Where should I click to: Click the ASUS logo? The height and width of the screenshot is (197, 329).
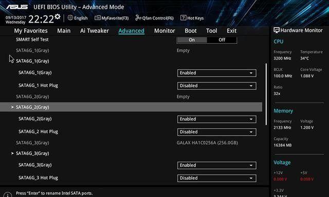(x=17, y=7)
